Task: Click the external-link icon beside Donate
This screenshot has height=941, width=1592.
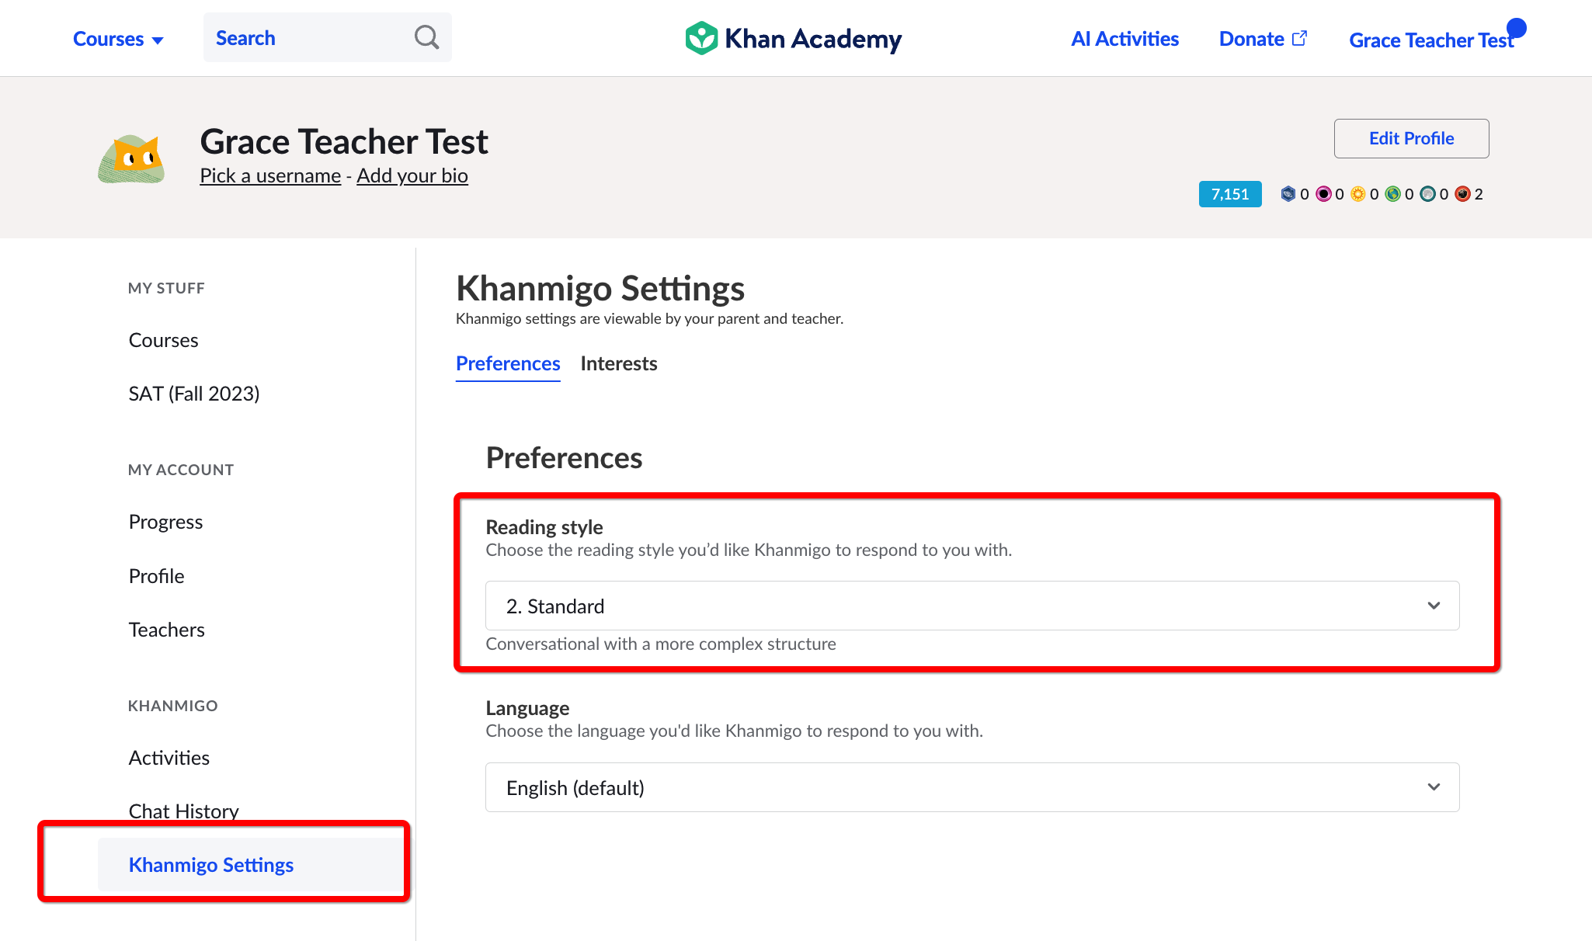Action: [1299, 37]
